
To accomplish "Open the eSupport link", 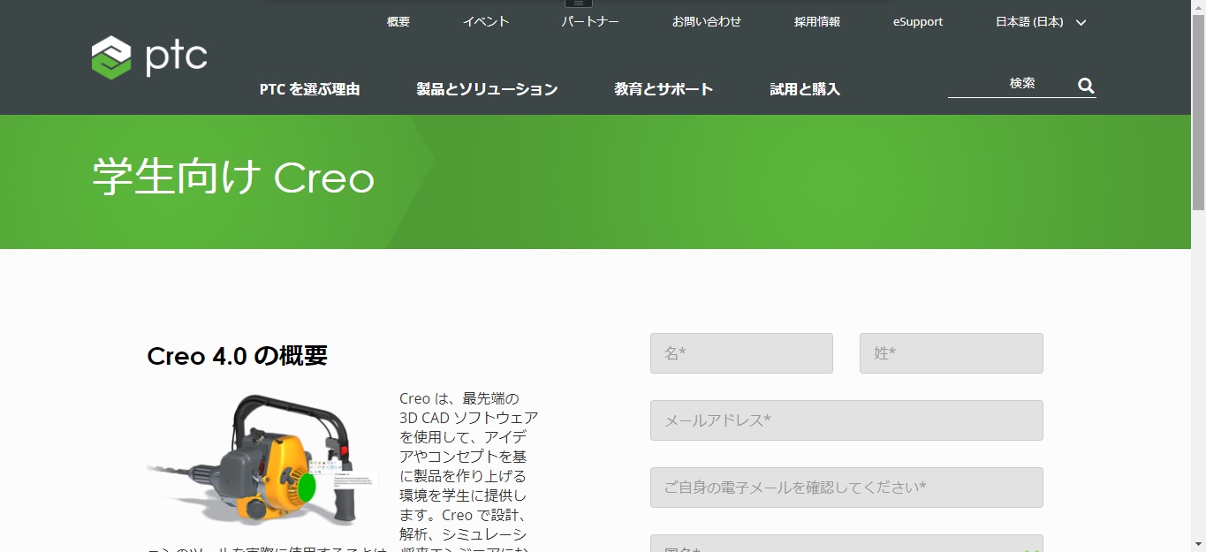I will point(917,22).
